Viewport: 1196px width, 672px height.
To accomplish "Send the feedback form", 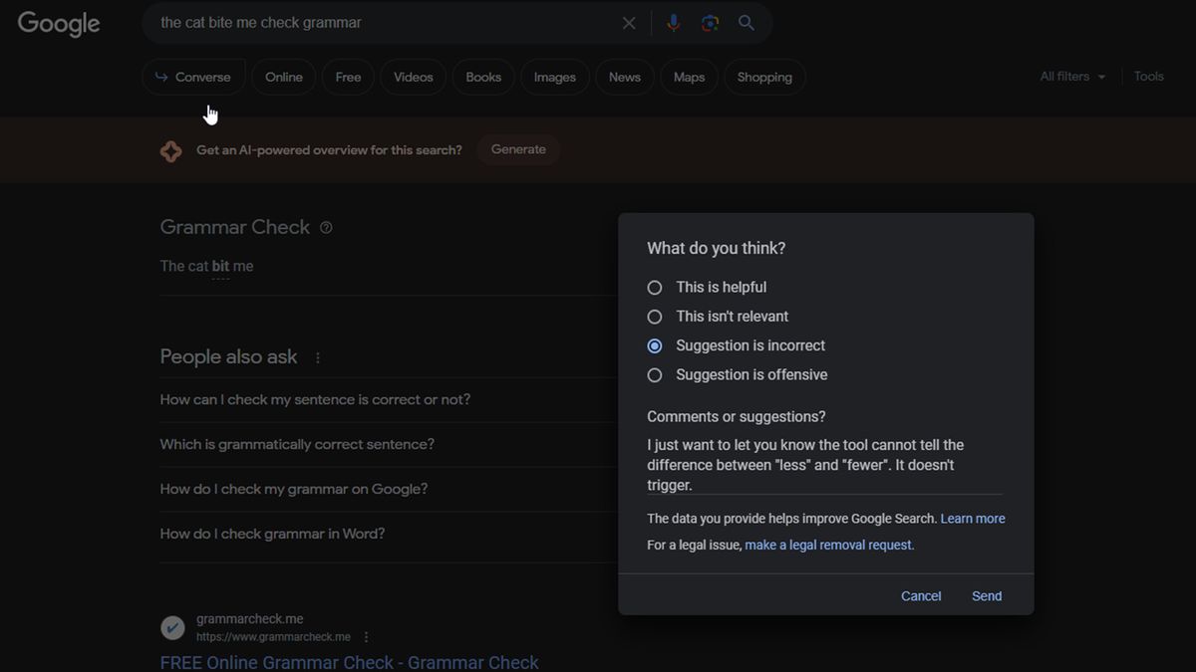I will [x=986, y=595].
